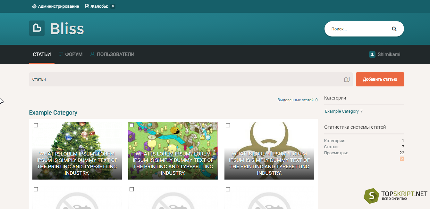Click the Форум speech bubble icon

pos(61,54)
